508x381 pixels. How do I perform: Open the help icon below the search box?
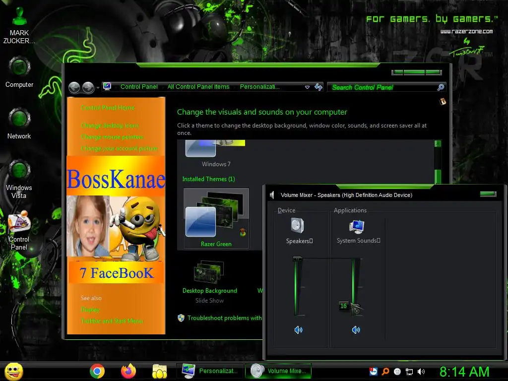[443, 101]
